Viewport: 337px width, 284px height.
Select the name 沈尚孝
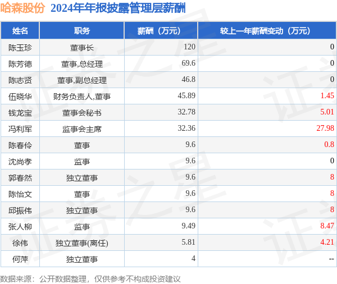[x=20, y=162]
